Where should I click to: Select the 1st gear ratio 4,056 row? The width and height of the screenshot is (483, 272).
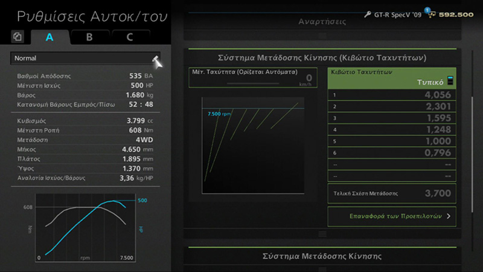391,95
